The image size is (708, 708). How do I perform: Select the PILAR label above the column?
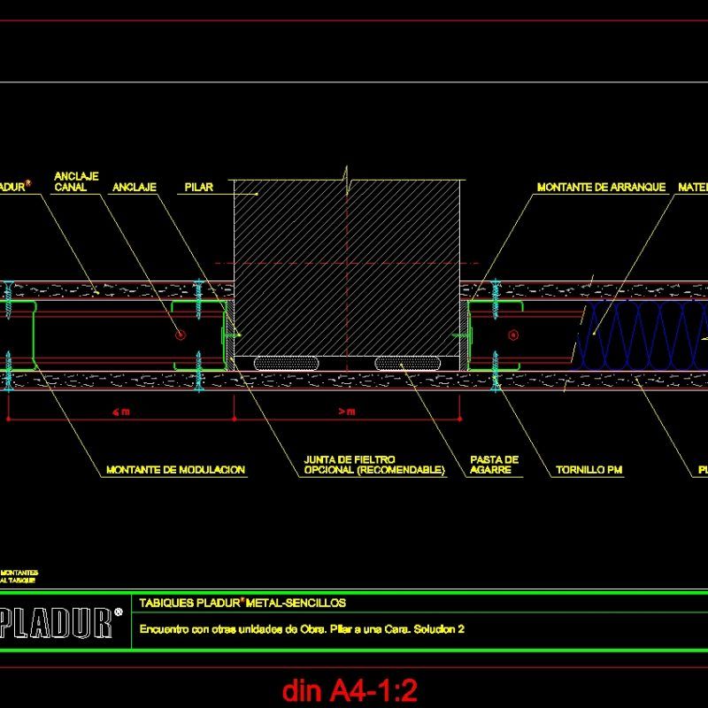(x=197, y=187)
